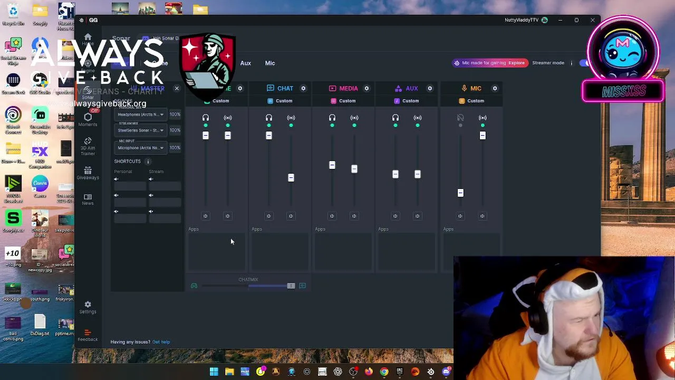This screenshot has height=380, width=675.
Task: Open MEDIA channel settings gear
Action: [367, 88]
